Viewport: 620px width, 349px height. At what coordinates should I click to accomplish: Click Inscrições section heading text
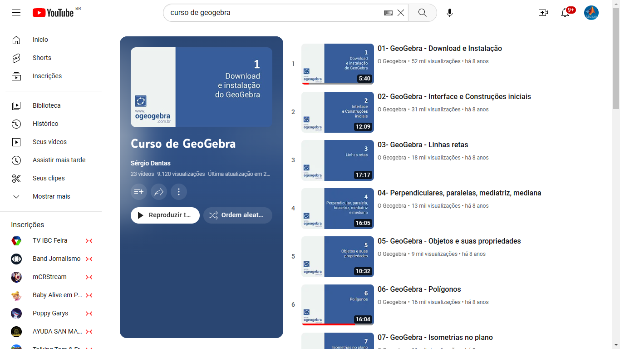(x=28, y=224)
